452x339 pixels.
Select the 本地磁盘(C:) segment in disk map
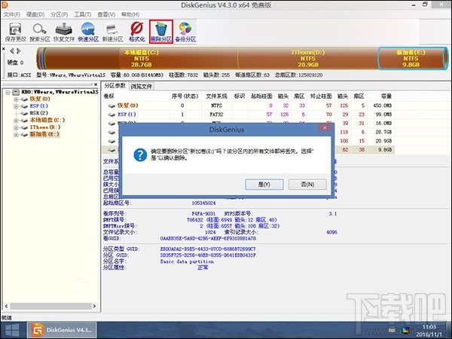pyautogui.click(x=142, y=59)
